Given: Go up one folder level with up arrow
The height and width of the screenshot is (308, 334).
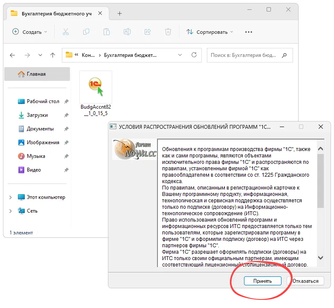Looking at the screenshot, I should (x=52, y=55).
